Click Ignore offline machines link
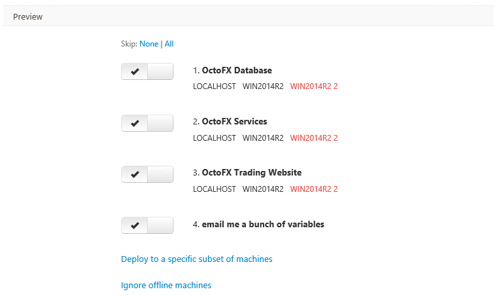The image size is (501, 298). (x=166, y=285)
